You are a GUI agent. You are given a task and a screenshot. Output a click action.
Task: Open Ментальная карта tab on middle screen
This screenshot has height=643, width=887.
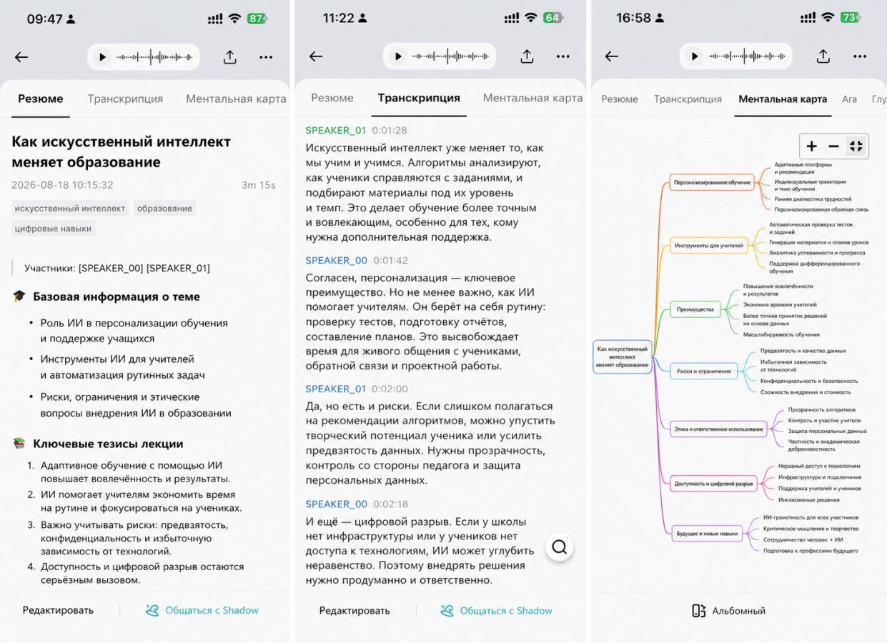coord(532,98)
